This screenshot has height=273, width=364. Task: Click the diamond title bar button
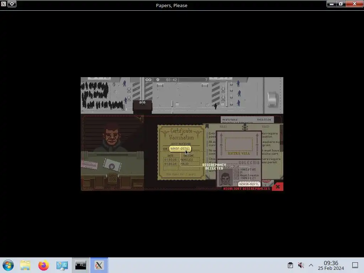(12, 4)
